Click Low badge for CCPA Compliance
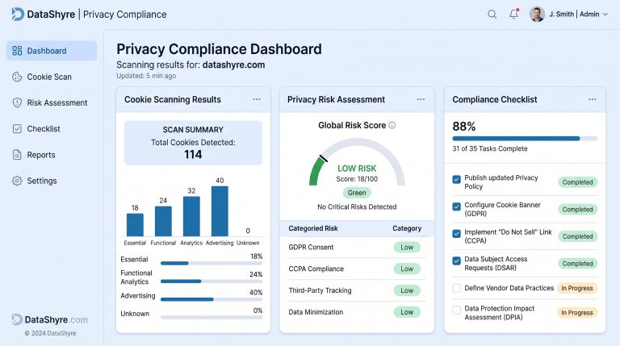This screenshot has width=620, height=346. pos(407,269)
